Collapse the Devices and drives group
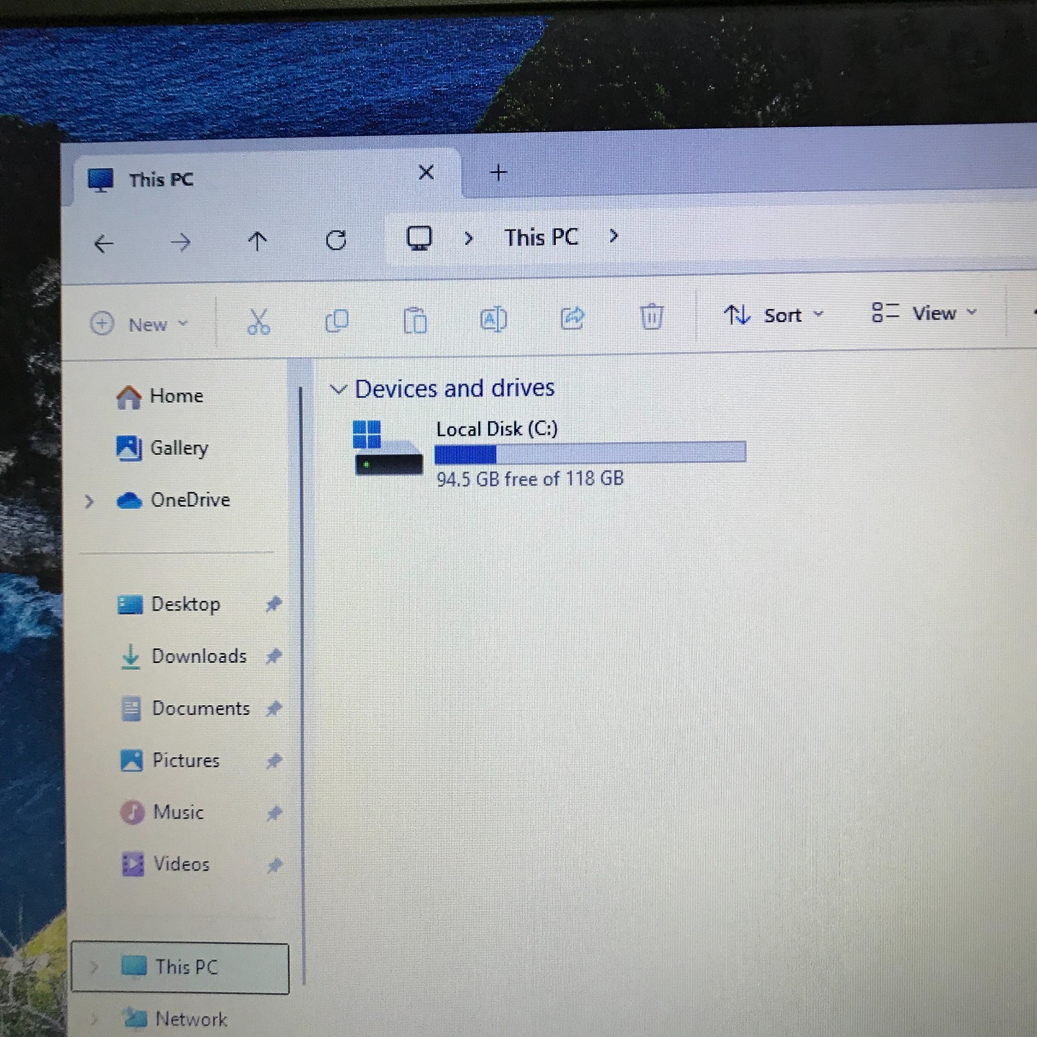Image resolution: width=1037 pixels, height=1037 pixels. tap(338, 390)
